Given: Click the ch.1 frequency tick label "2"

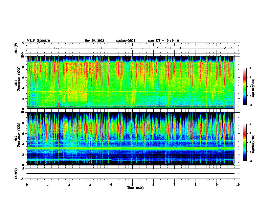Looking at the screenshot, I should coord(23,98).
